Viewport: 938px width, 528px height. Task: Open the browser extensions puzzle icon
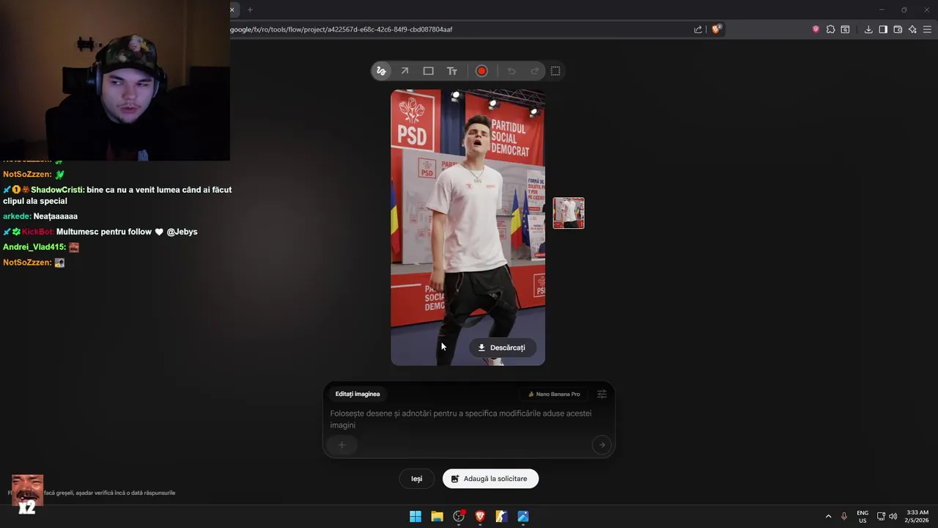[x=830, y=29]
